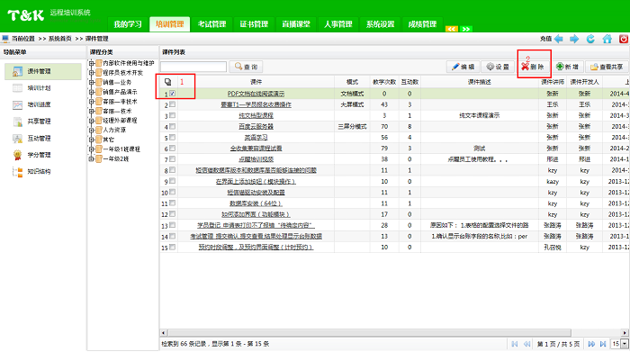Viewport: 630px width, 352px height.
Task: Open the 百度云服务器 course link
Action: 256,127
